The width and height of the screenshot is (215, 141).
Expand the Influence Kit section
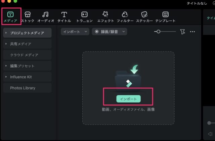pyautogui.click(x=6, y=77)
